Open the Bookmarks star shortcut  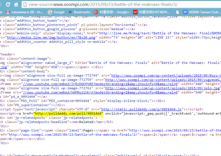(79, 12)
